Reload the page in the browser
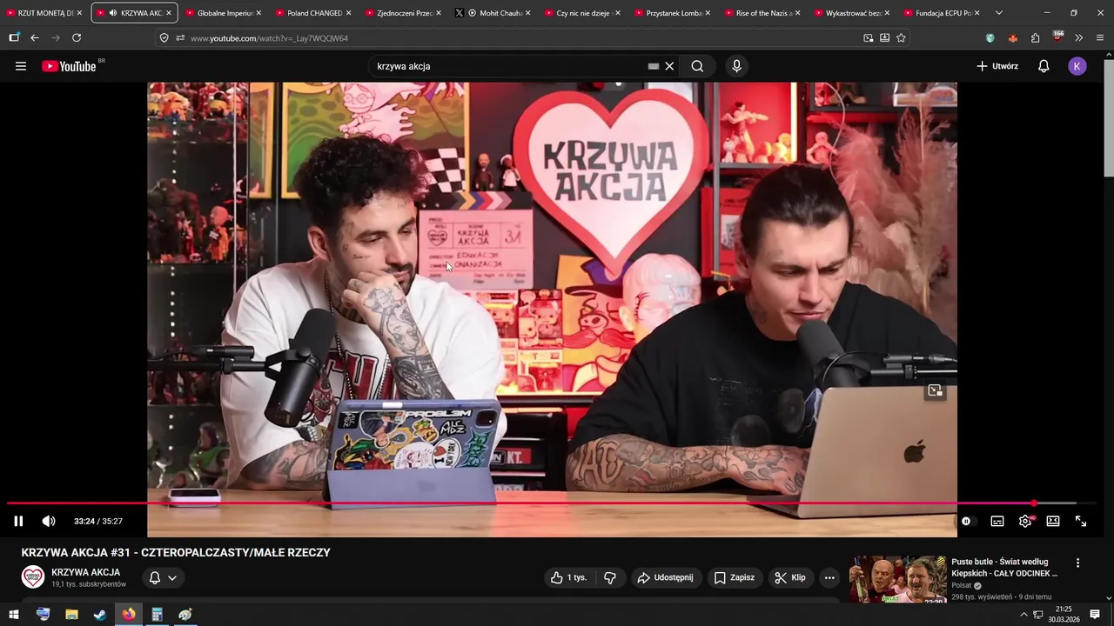 [x=77, y=37]
